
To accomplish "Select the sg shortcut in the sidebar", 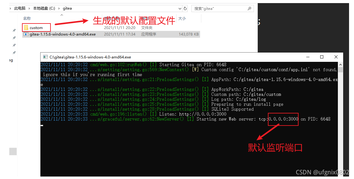I will tap(11, 60).
